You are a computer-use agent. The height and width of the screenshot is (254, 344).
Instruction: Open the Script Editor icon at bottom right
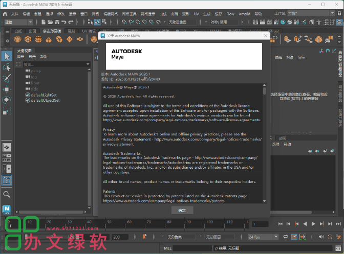coord(338,248)
